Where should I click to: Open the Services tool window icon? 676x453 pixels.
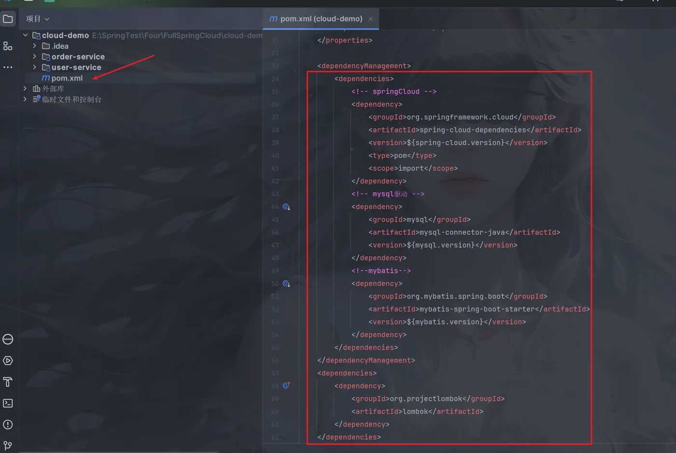coord(8,340)
